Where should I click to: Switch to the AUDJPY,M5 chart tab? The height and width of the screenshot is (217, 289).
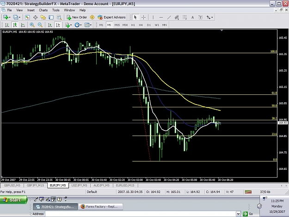101,186
